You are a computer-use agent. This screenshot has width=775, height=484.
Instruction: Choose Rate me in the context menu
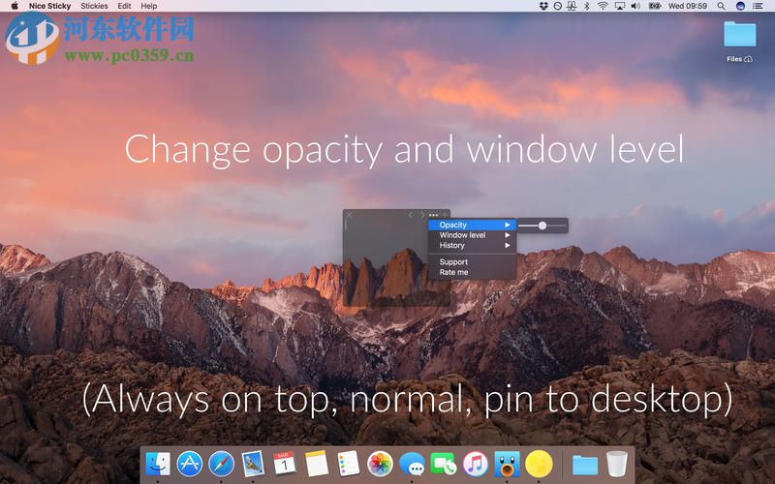tap(472, 272)
